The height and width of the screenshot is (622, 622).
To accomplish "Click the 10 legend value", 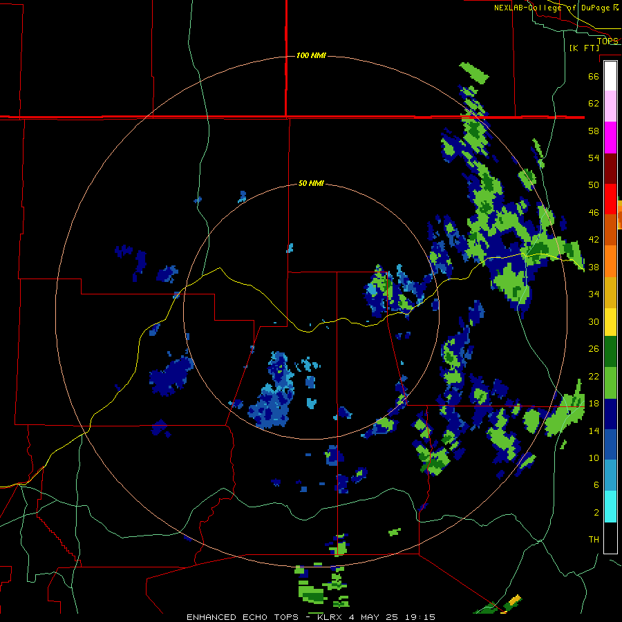I will point(594,458).
